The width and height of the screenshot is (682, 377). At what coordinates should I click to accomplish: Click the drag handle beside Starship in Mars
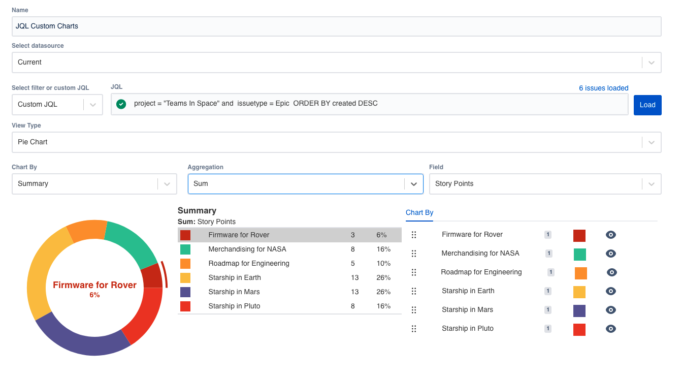[414, 309]
